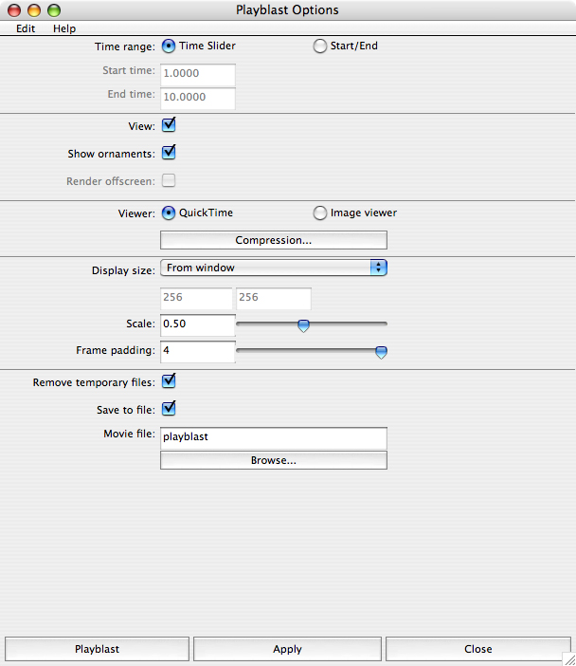The image size is (576, 666).
Task: Select the Start/End time range option
Action: (x=320, y=46)
